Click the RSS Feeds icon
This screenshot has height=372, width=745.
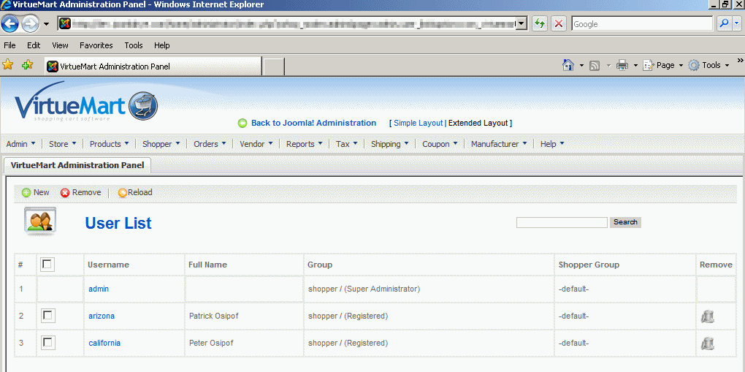coord(595,66)
